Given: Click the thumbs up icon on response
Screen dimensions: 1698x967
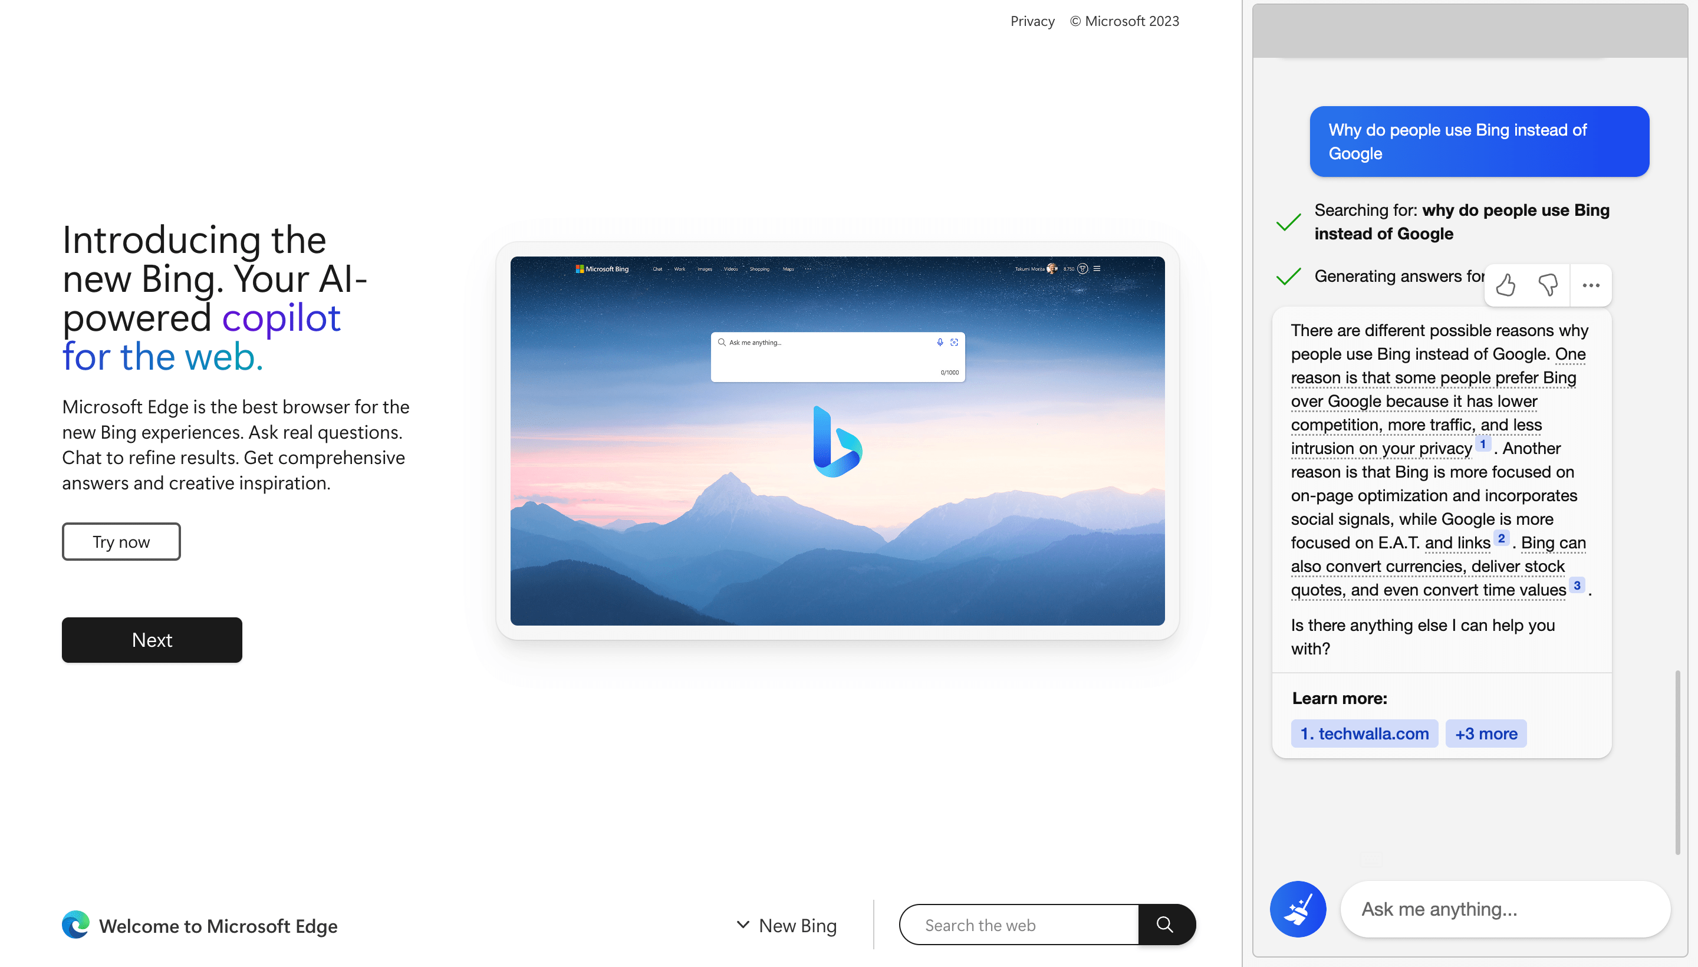Looking at the screenshot, I should (1507, 285).
